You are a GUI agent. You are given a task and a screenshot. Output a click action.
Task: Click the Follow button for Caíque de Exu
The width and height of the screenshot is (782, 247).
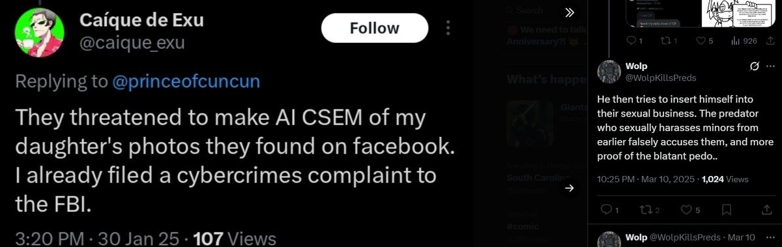pyautogui.click(x=375, y=28)
